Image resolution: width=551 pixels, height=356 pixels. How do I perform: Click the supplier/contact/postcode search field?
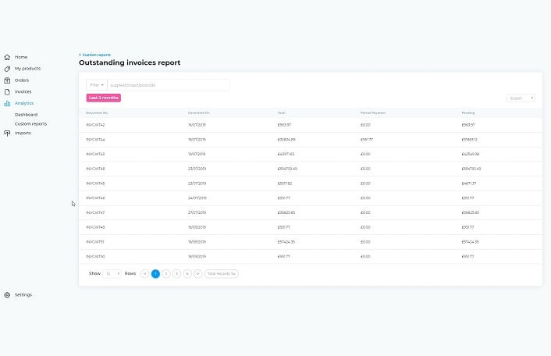click(x=168, y=85)
